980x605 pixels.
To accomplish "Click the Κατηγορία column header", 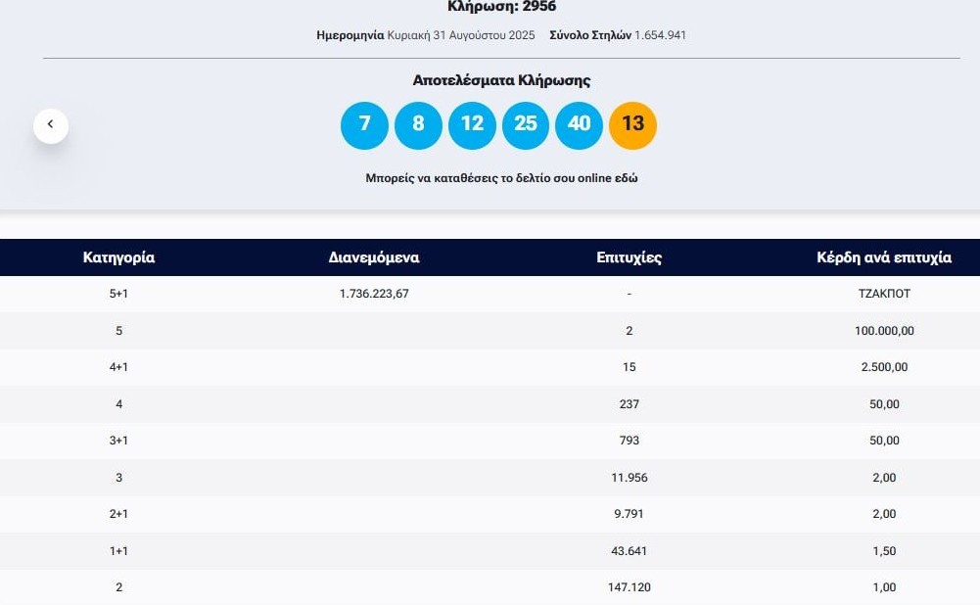I will [118, 257].
